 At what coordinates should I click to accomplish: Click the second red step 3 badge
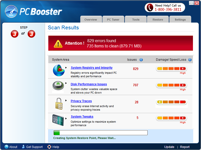click(31, 34)
